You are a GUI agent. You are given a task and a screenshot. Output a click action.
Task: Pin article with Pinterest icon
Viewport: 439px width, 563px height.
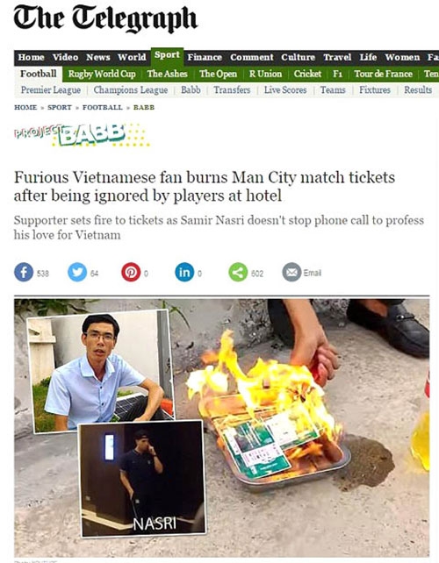coord(131,272)
